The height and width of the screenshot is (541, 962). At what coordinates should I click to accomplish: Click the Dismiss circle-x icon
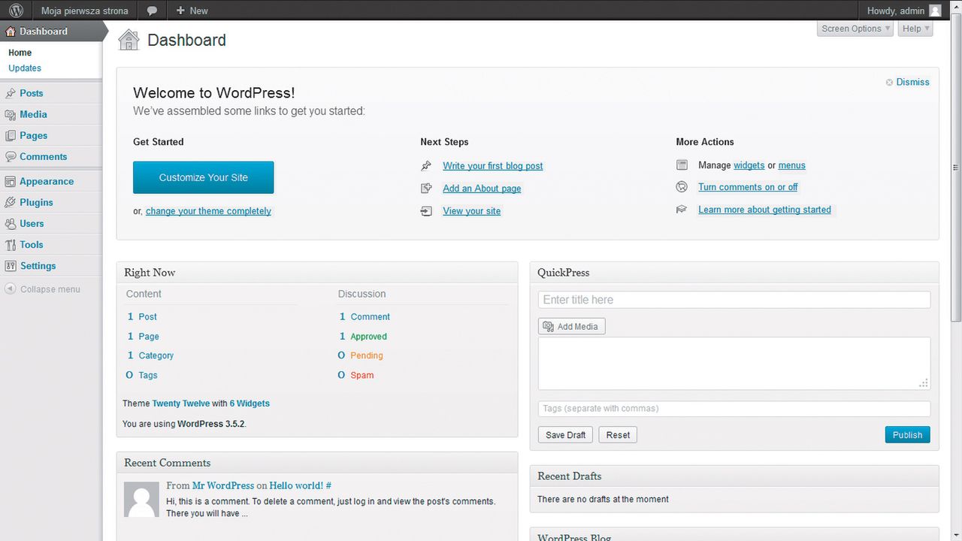(x=890, y=83)
